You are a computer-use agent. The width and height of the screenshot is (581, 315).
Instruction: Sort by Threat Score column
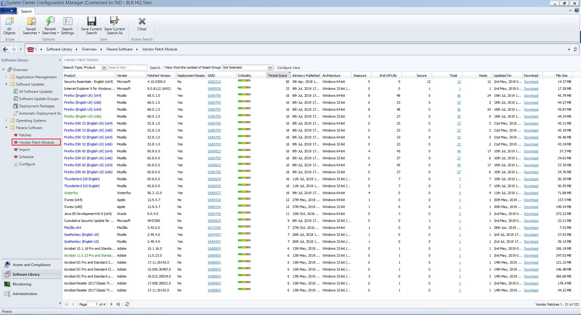(x=279, y=76)
